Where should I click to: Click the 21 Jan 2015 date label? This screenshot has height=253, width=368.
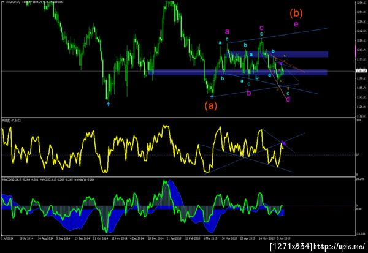click(x=174, y=238)
